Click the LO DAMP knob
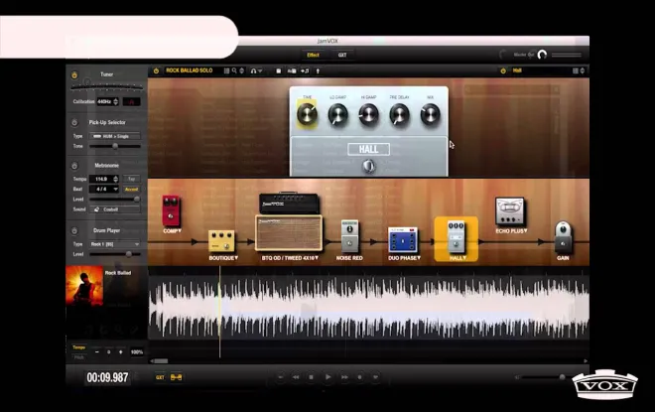Image resolution: width=655 pixels, height=412 pixels. click(x=337, y=114)
